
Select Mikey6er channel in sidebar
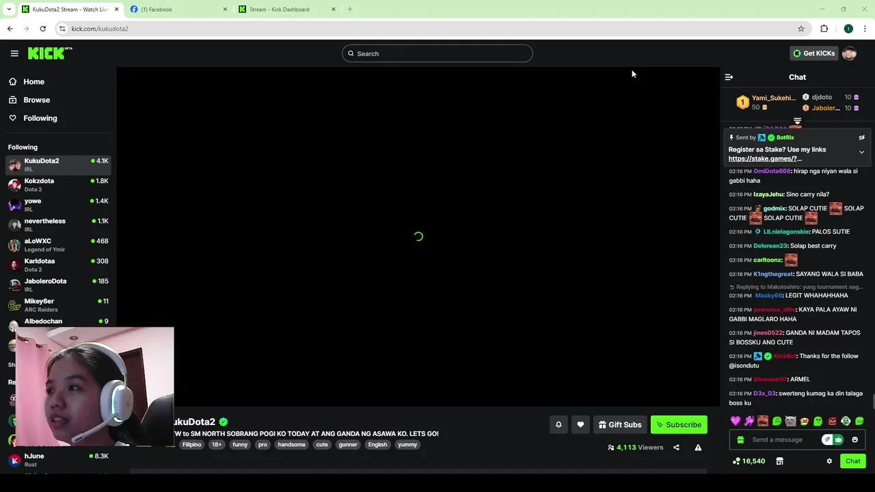pyautogui.click(x=58, y=305)
